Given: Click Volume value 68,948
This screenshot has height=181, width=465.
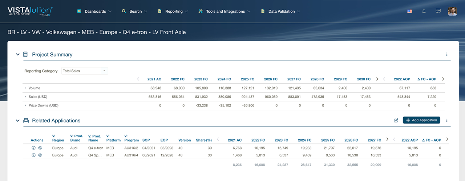Looking at the screenshot, I should [x=155, y=88].
